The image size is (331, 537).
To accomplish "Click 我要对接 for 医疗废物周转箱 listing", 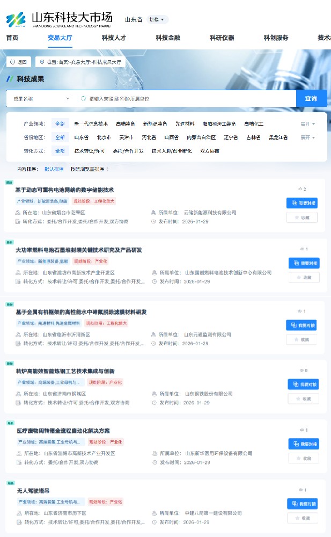I will (x=304, y=444).
